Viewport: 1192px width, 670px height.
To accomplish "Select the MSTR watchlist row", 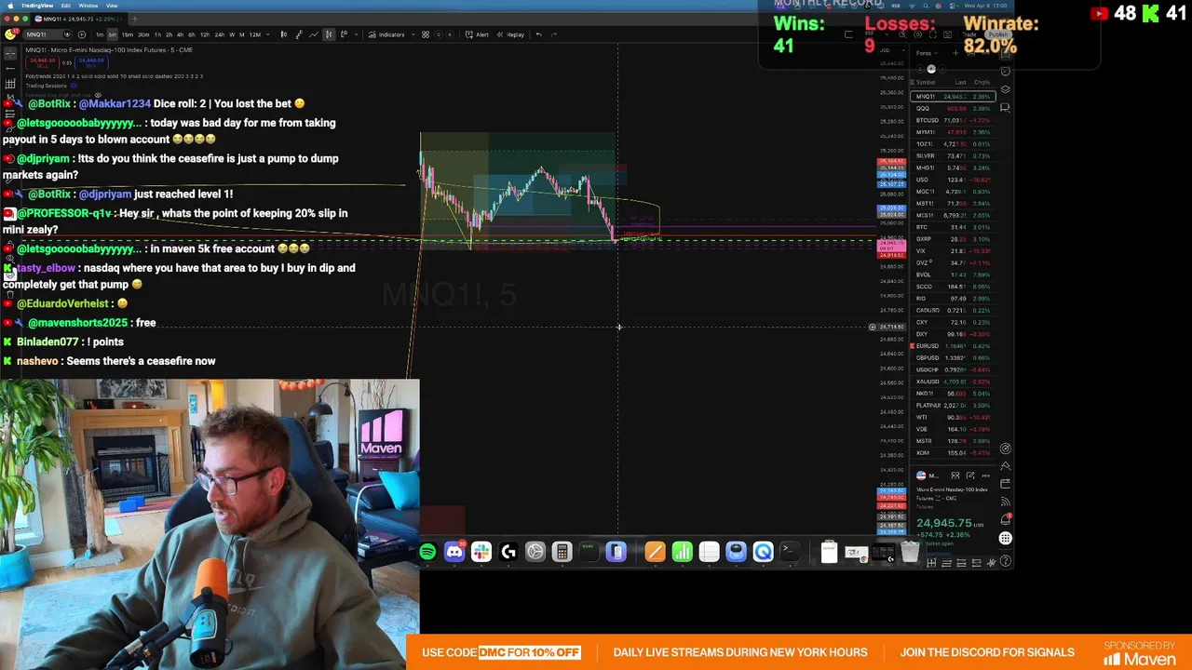I will 953,441.
